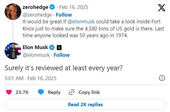Click the Reply text label
Screen dimensions: 170x112
(x=54, y=92)
